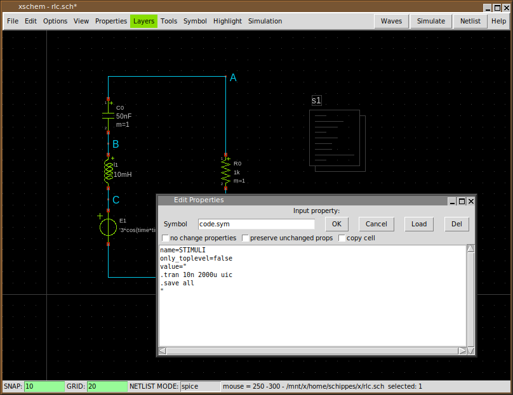Click the Symbol input field code.sym
This screenshot has height=395, width=513.
click(x=256, y=224)
